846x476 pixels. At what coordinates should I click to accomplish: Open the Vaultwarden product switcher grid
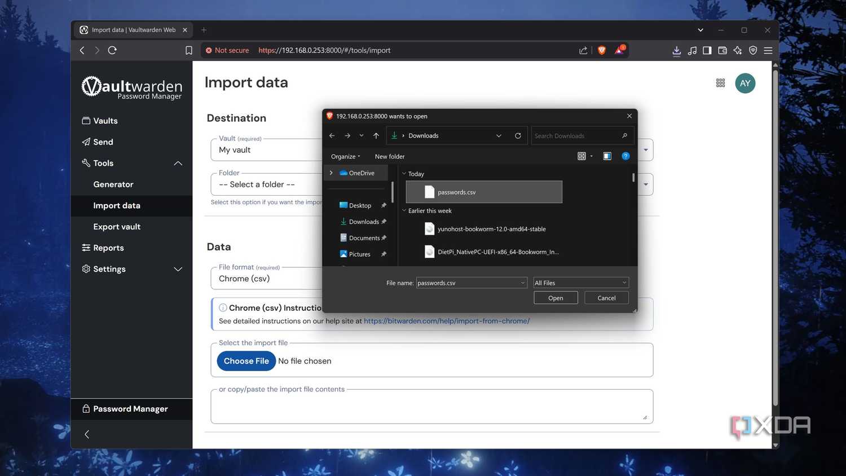(720, 83)
